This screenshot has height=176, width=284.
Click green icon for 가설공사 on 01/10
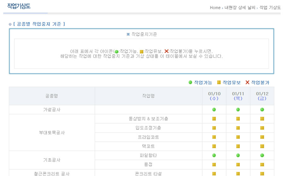214,110
